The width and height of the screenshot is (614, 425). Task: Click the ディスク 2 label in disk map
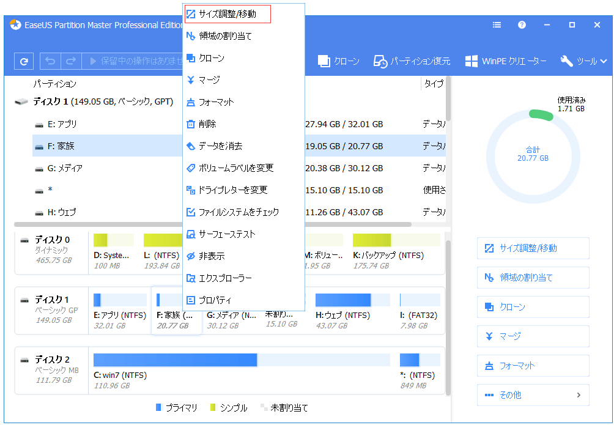(52, 360)
